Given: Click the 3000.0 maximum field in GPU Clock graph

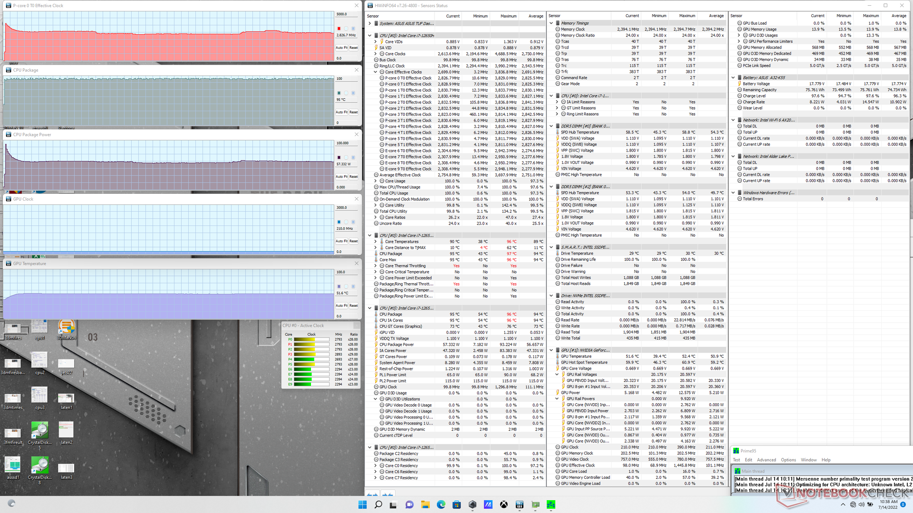Looking at the screenshot, I should tap(347, 208).
